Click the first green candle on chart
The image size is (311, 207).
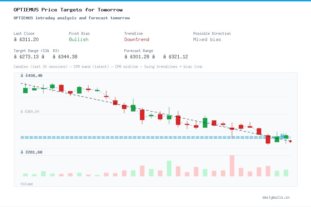[25, 90]
